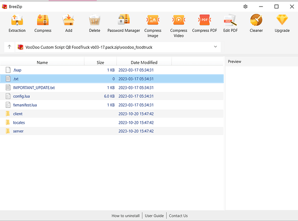Click the archive path field
The width and height of the screenshot is (298, 221).
[x=118, y=47]
